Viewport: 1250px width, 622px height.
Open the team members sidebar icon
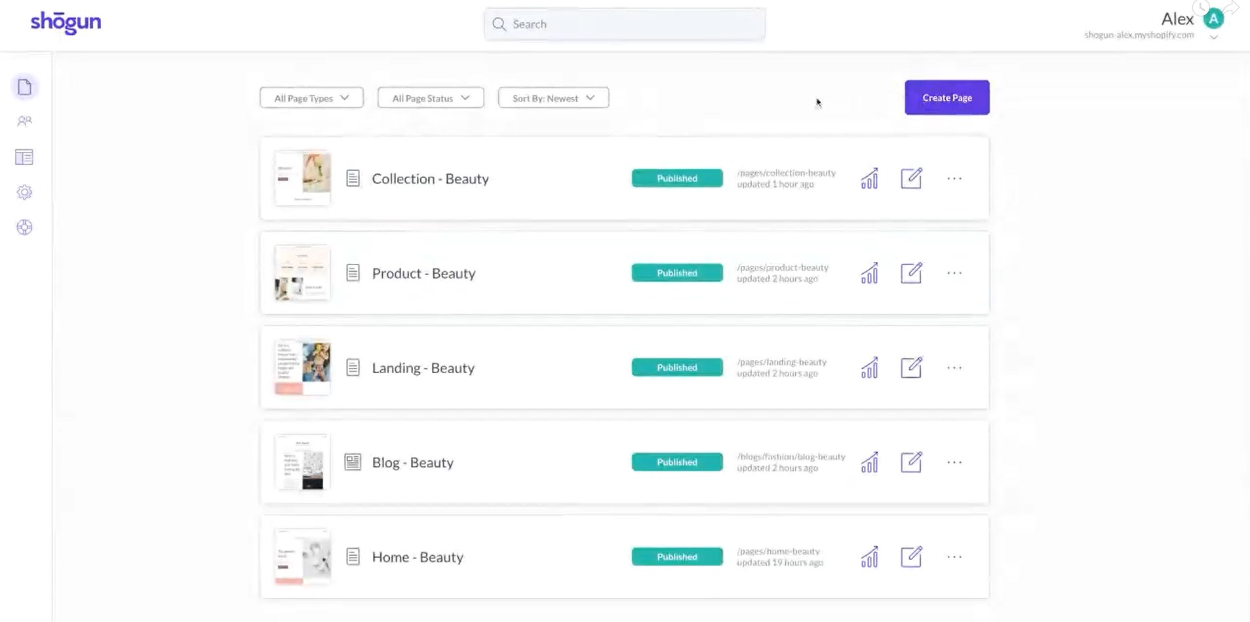pos(25,121)
